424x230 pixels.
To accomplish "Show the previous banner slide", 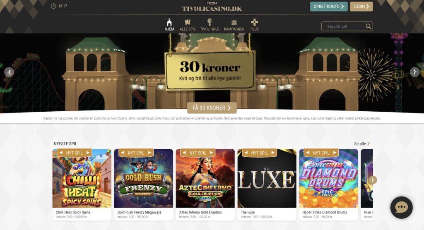I will click(x=9, y=72).
